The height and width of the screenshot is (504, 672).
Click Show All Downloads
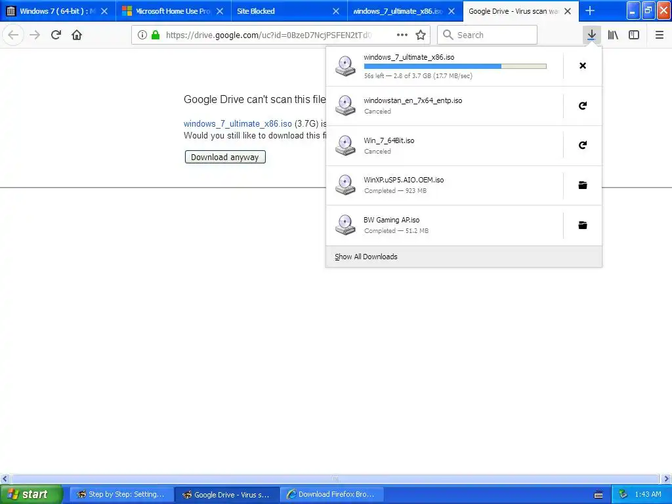pos(366,257)
